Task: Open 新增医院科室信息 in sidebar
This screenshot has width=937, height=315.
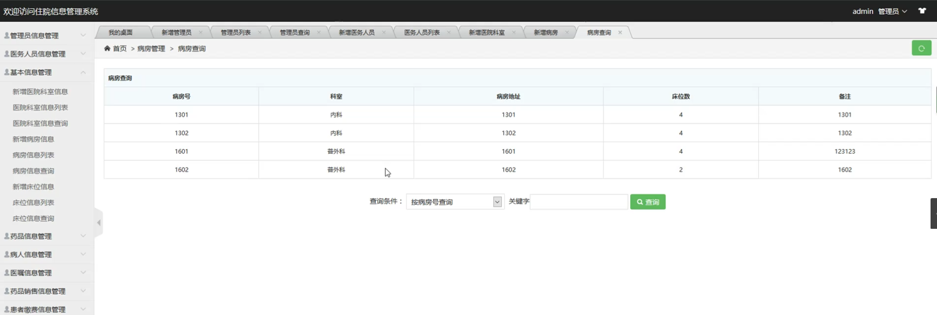Action: point(40,92)
